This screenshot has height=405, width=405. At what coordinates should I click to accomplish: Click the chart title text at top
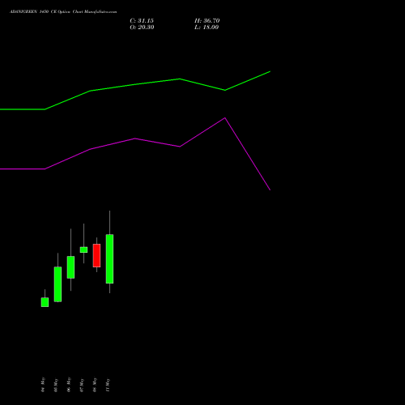click(63, 12)
